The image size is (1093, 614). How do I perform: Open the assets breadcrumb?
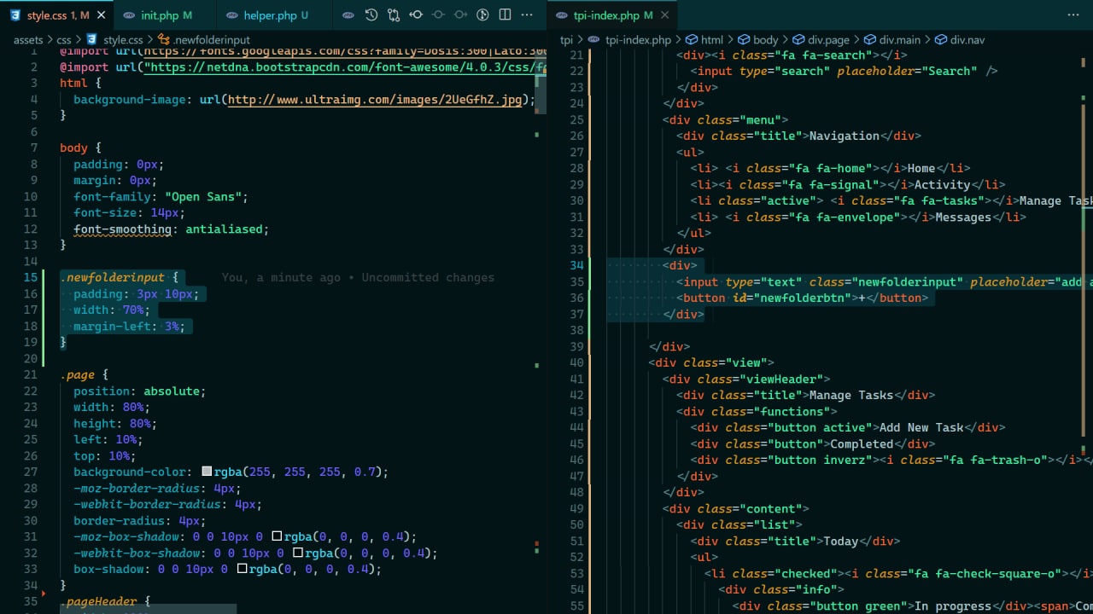28,40
